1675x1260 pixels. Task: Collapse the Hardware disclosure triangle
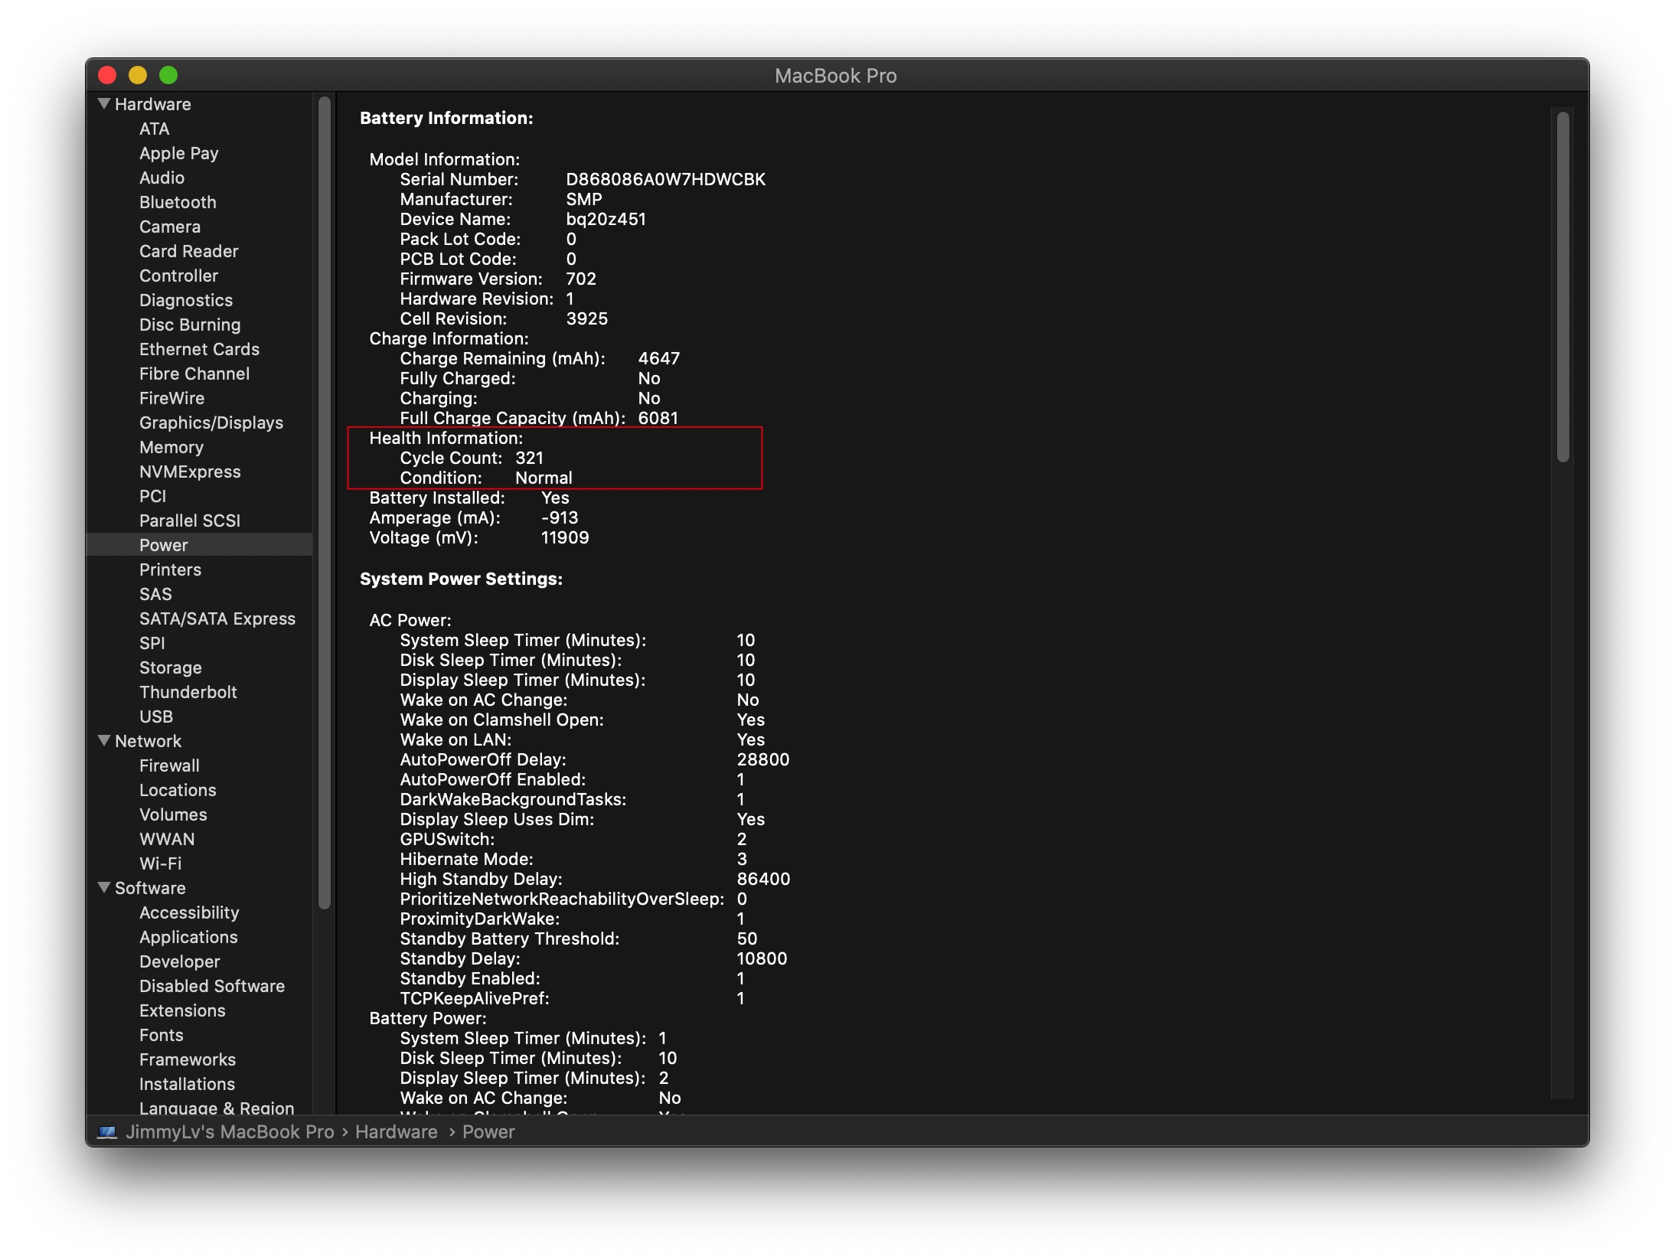click(104, 103)
